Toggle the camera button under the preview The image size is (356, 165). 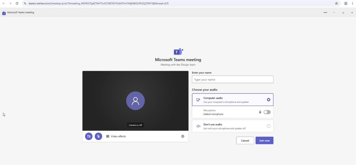pos(89,136)
